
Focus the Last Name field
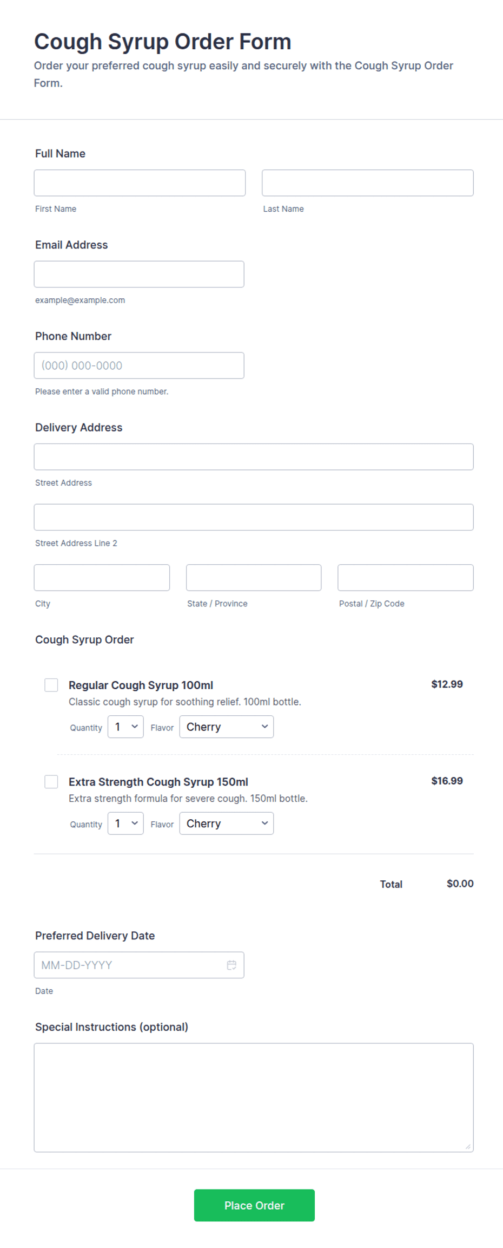coord(368,183)
